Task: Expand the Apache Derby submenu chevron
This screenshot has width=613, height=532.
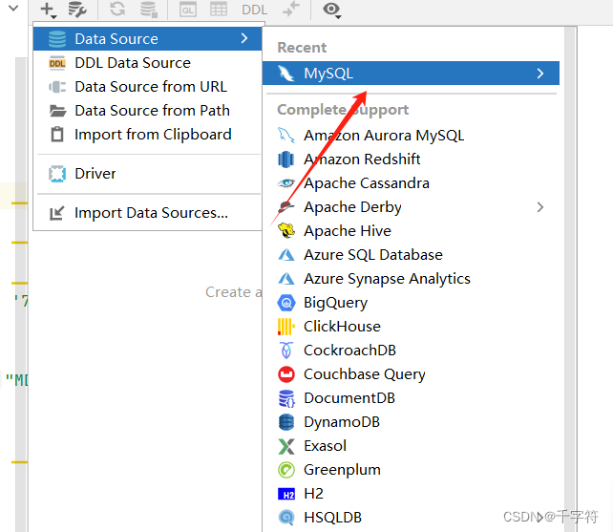Action: coord(540,207)
